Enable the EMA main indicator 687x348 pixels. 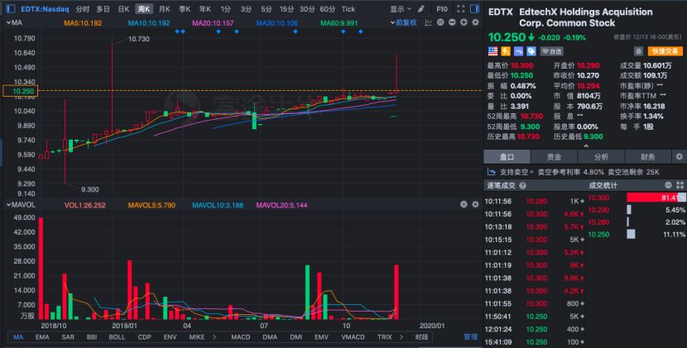point(42,337)
